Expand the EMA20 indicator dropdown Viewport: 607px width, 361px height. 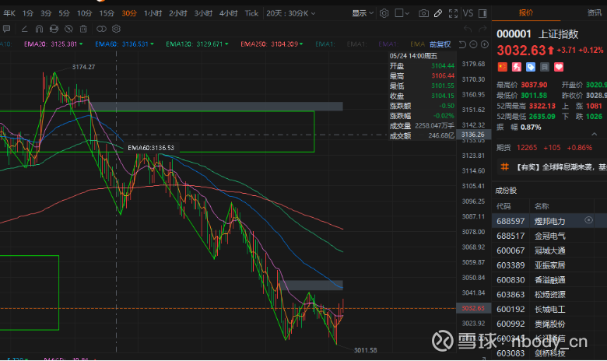(81, 44)
